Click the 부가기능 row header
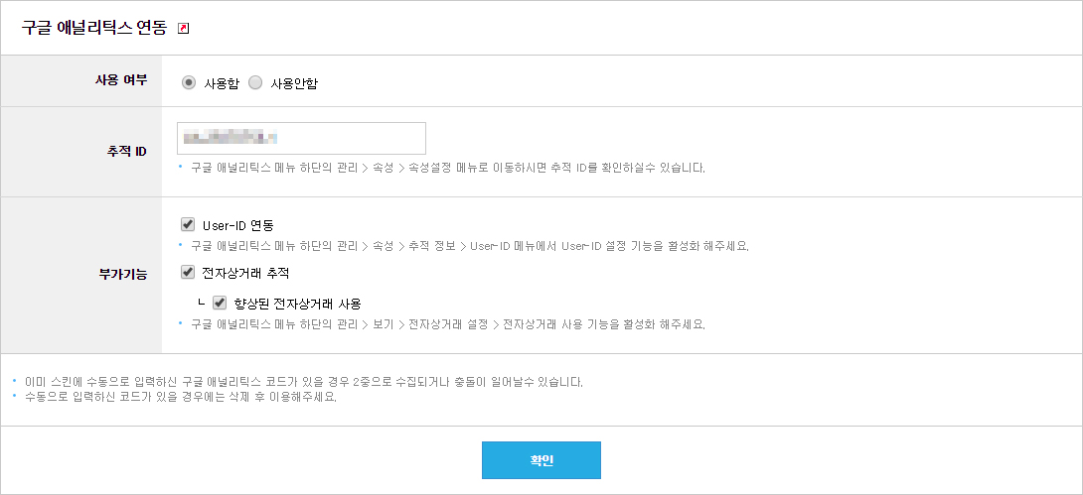 click(125, 275)
